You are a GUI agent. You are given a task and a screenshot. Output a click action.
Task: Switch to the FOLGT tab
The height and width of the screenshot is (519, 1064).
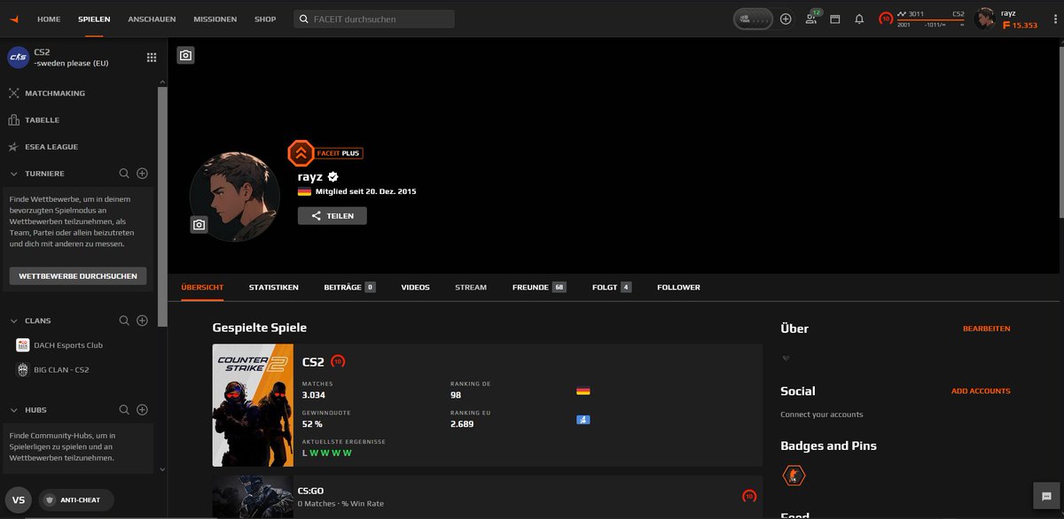[x=612, y=287]
